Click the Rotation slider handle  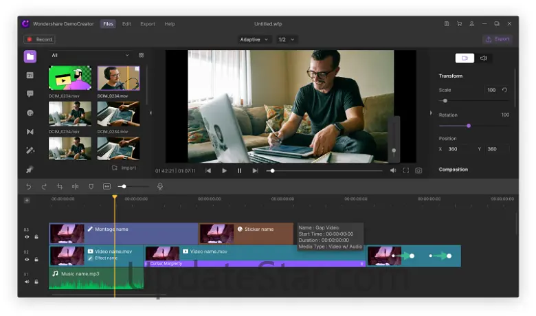click(x=469, y=126)
